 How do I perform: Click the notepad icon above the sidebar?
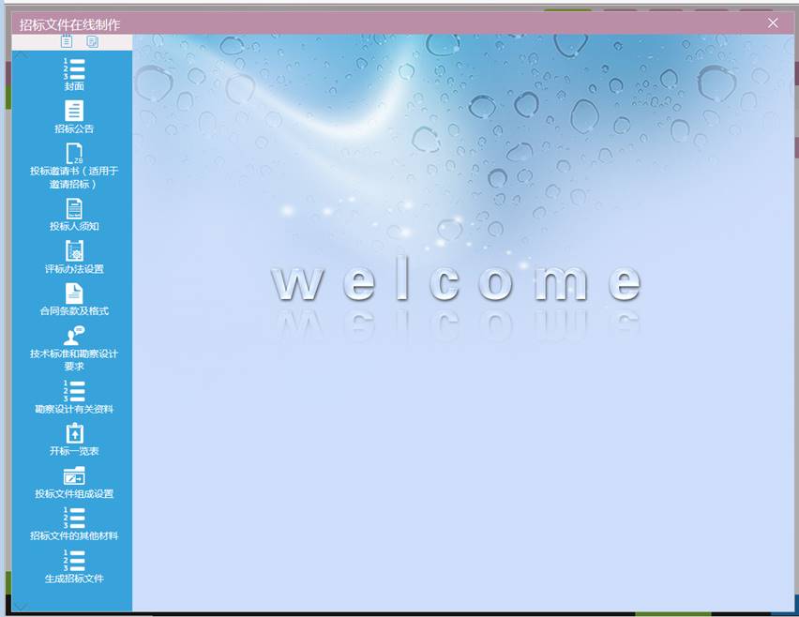pos(67,42)
